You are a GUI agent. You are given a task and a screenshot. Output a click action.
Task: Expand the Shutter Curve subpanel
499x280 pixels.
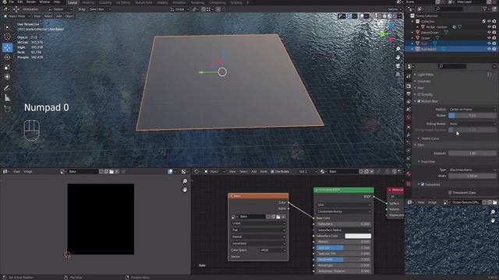click(x=430, y=138)
